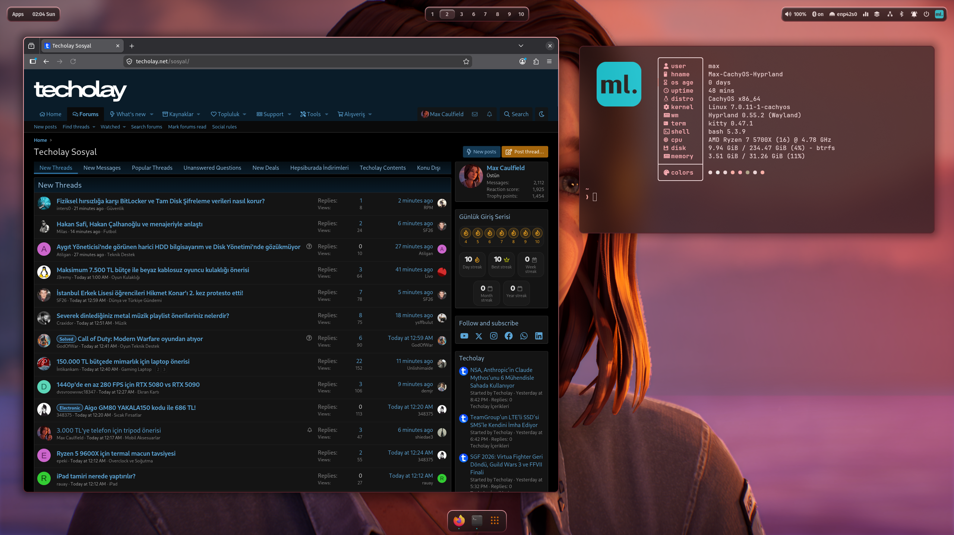
Task: Open the inbox envelope icon in forum nav
Action: click(475, 114)
